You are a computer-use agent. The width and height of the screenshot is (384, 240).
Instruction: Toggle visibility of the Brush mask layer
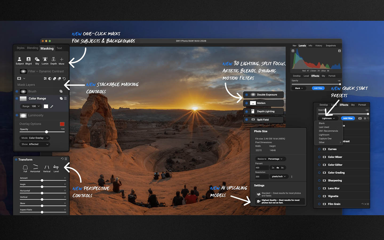pyautogui.click(x=17, y=91)
